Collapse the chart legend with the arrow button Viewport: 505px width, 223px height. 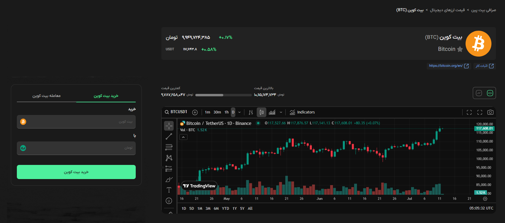(183, 137)
